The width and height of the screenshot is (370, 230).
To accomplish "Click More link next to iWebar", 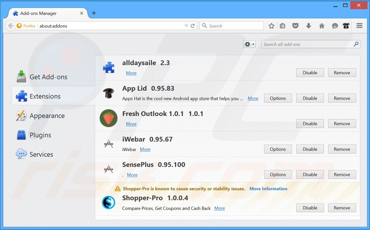I will point(145,149).
